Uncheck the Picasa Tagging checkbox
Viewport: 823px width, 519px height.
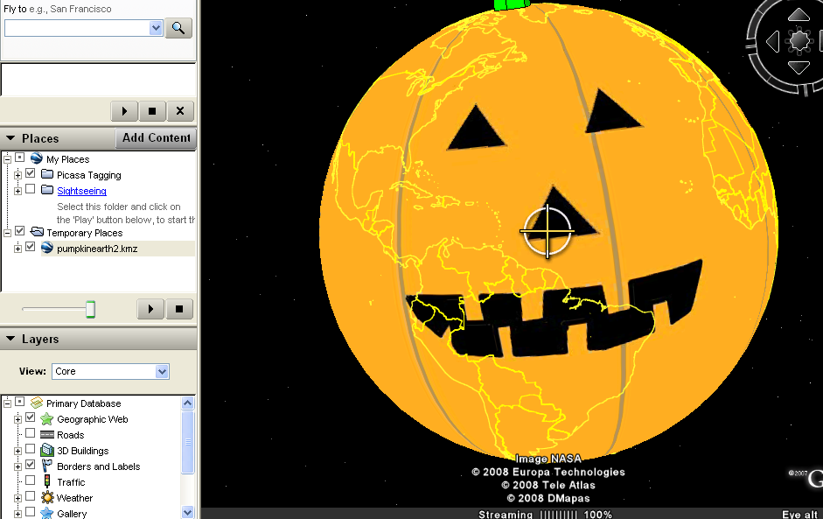pyautogui.click(x=31, y=173)
